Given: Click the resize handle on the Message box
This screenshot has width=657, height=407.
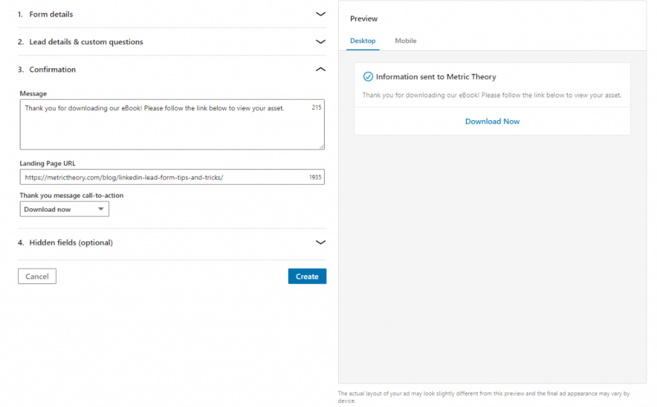Looking at the screenshot, I should pos(321,146).
